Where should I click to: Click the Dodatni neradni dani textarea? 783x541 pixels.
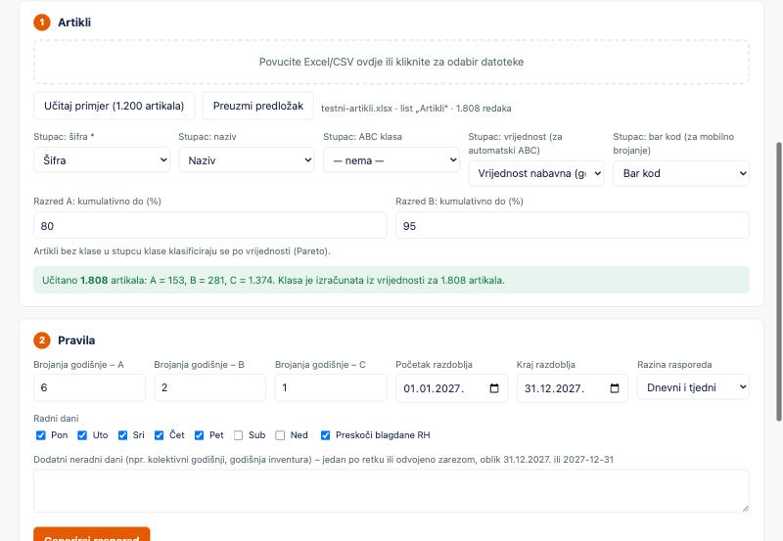tap(391, 491)
